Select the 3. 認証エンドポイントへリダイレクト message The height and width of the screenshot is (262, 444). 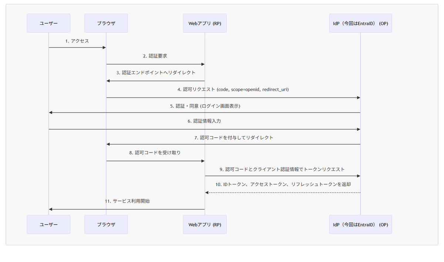tap(155, 73)
